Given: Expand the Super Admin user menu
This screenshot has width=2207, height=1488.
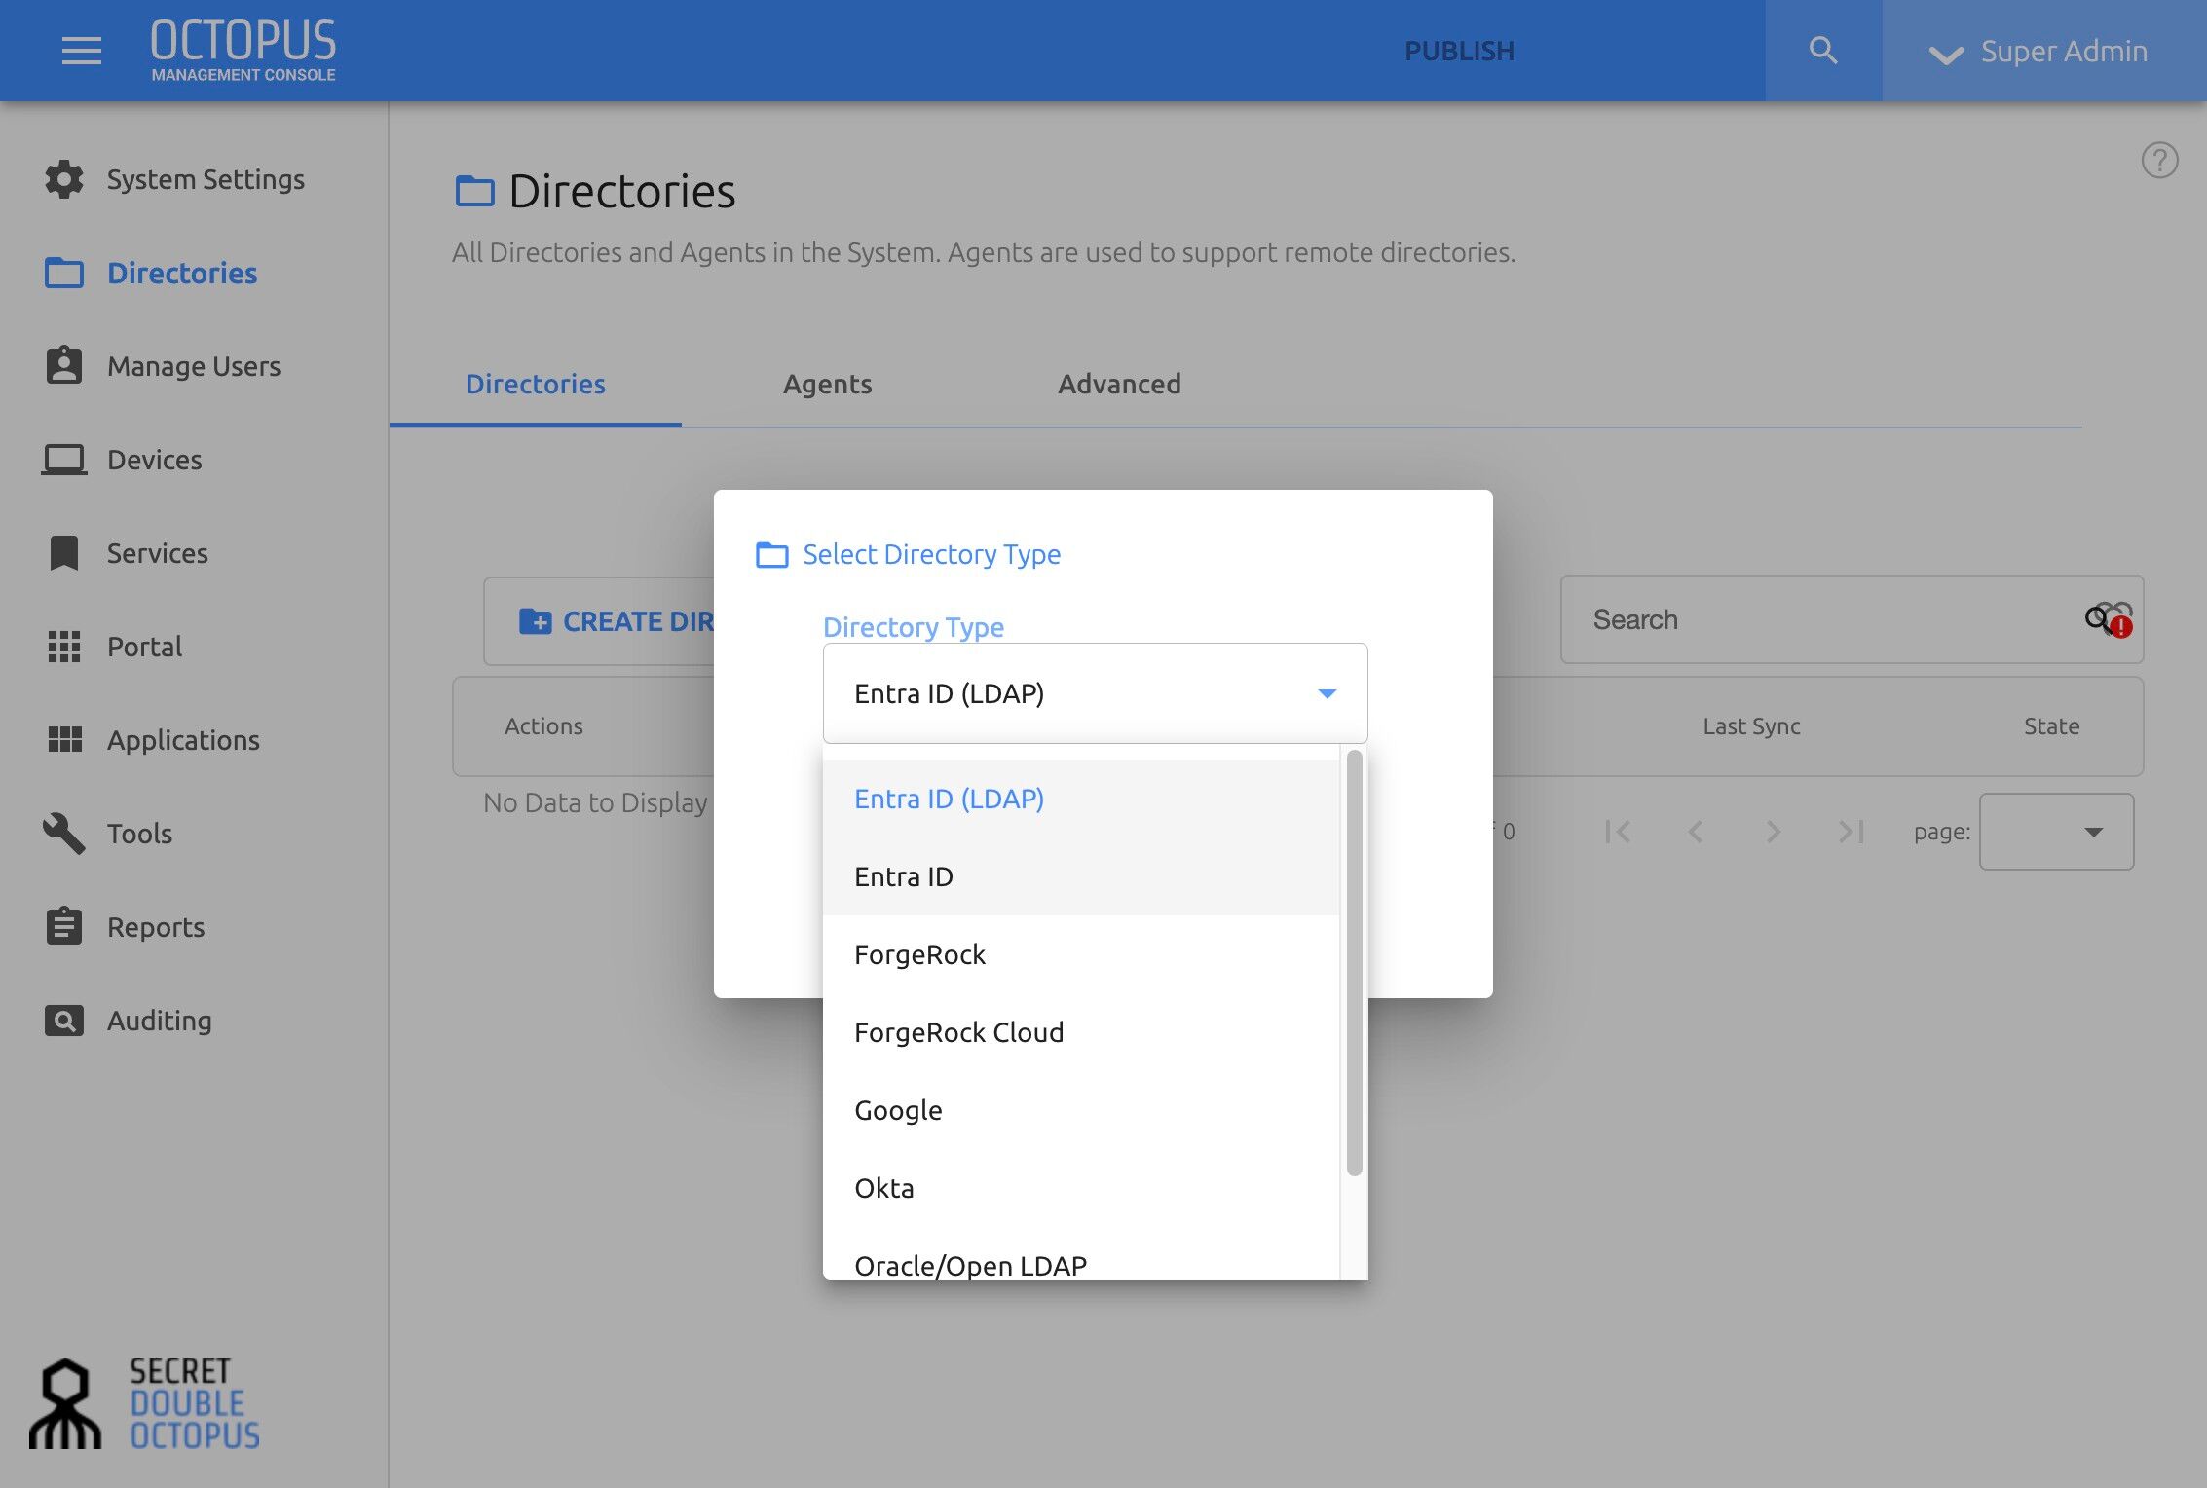Looking at the screenshot, I should tap(2039, 51).
